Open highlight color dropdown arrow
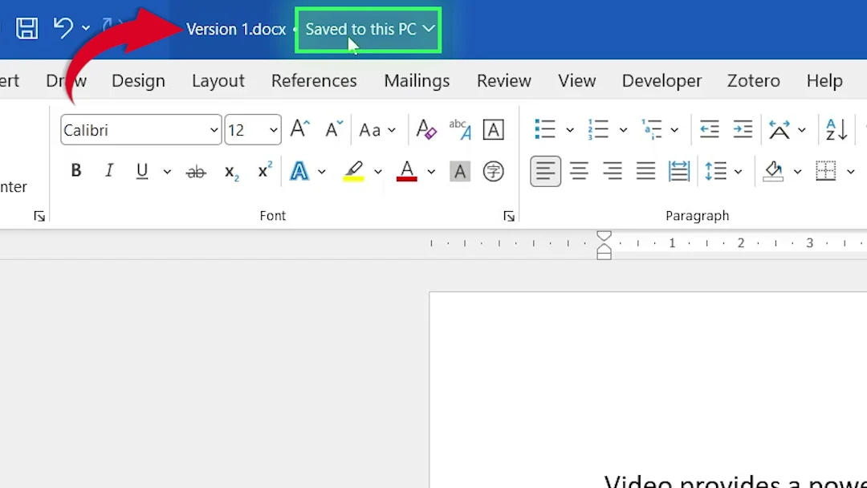The height and width of the screenshot is (488, 867). click(377, 172)
